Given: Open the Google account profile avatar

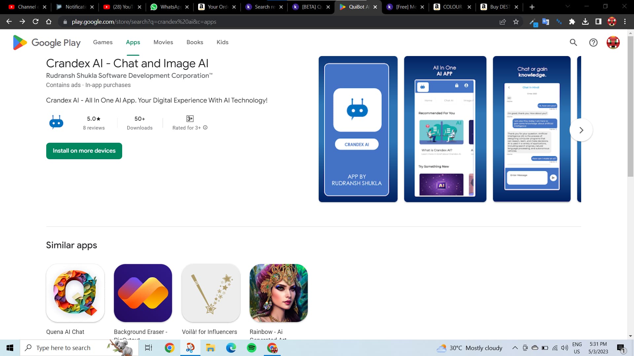Looking at the screenshot, I should tap(613, 42).
